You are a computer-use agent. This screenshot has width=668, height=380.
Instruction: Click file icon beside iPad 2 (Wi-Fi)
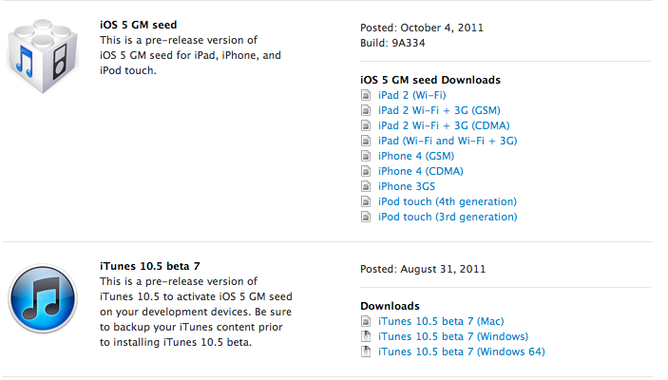(x=366, y=95)
